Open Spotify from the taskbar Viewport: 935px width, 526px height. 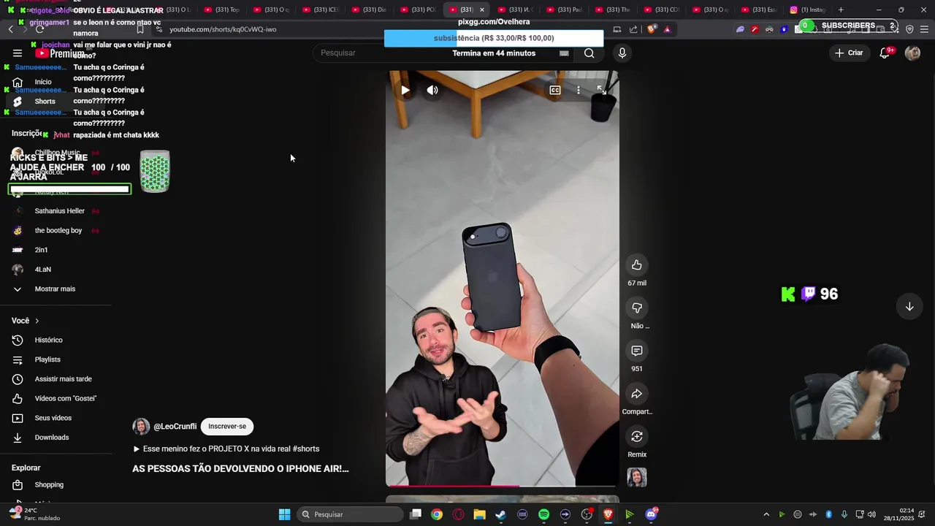point(543,514)
